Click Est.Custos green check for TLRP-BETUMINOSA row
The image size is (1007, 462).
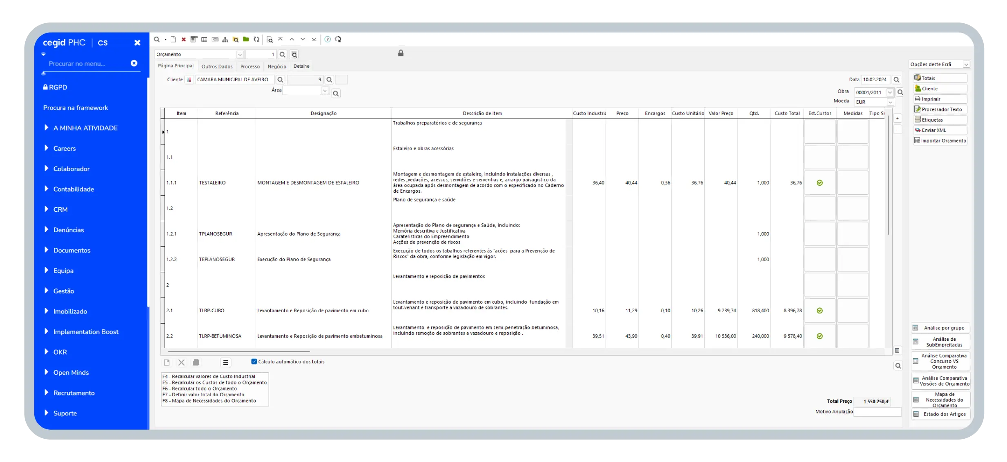pos(820,336)
